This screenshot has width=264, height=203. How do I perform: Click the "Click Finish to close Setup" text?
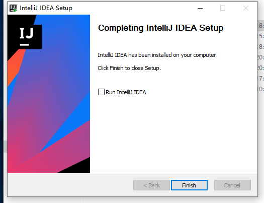tap(129, 68)
